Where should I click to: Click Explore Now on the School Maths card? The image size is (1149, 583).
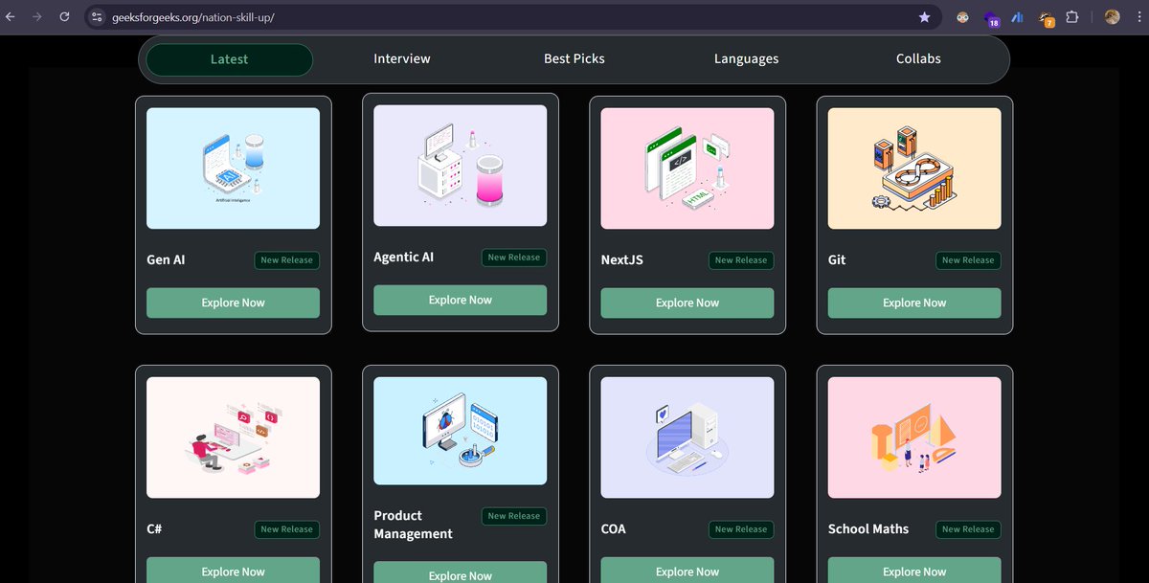[x=914, y=570]
